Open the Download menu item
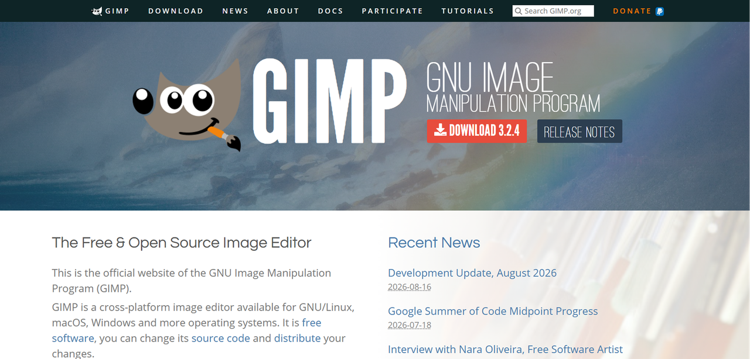Image resolution: width=750 pixels, height=359 pixels. coord(176,11)
